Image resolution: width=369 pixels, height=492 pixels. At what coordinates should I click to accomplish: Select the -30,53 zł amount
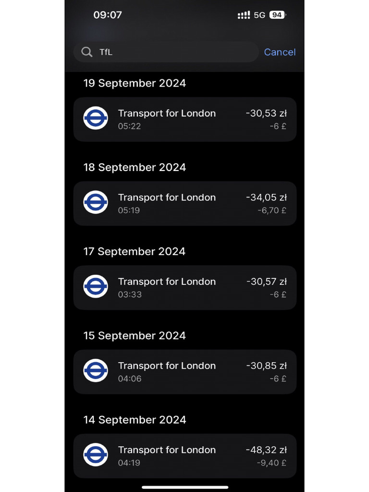266,113
